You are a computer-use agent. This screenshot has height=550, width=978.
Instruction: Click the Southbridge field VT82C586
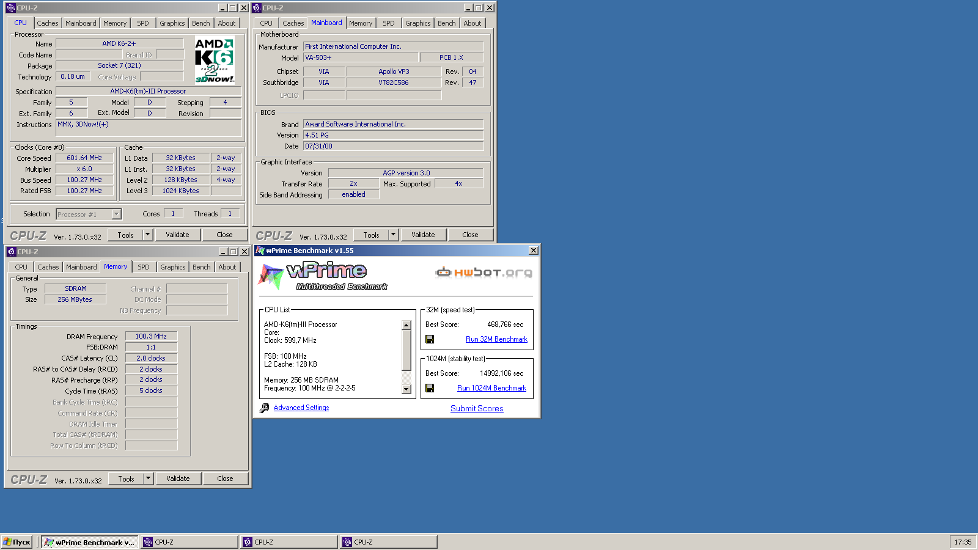[x=394, y=82]
